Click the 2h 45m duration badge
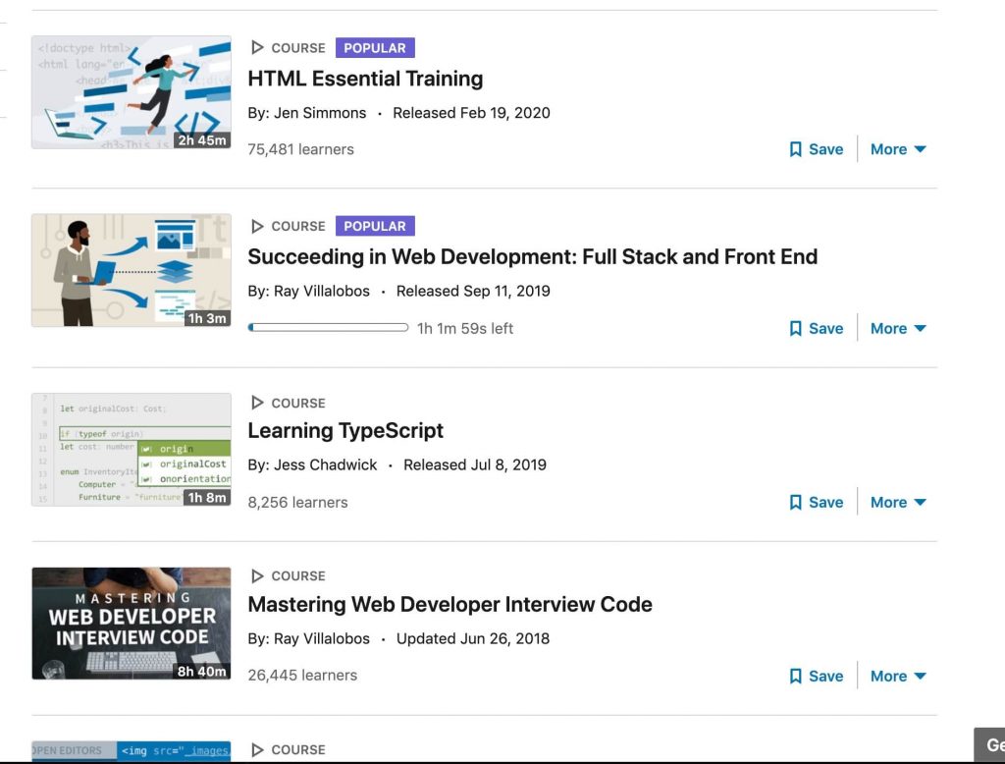Screen dimensions: 1005x764 point(202,139)
